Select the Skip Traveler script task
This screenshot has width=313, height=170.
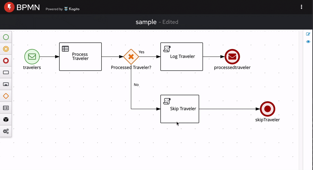[x=180, y=109]
